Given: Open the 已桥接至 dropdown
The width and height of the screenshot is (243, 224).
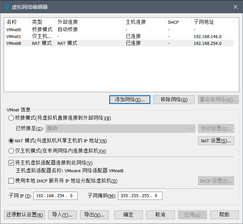Looking at the screenshot, I should point(120,128).
